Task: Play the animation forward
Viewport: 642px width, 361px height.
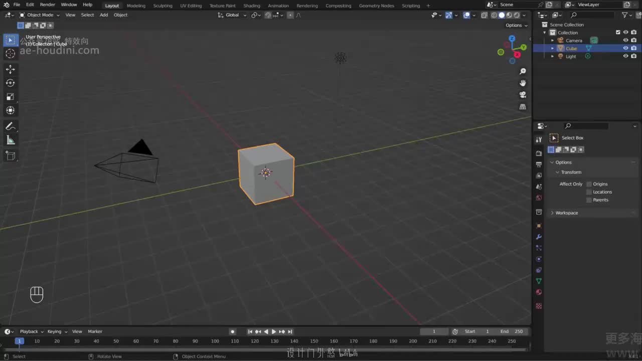Action: click(274, 331)
